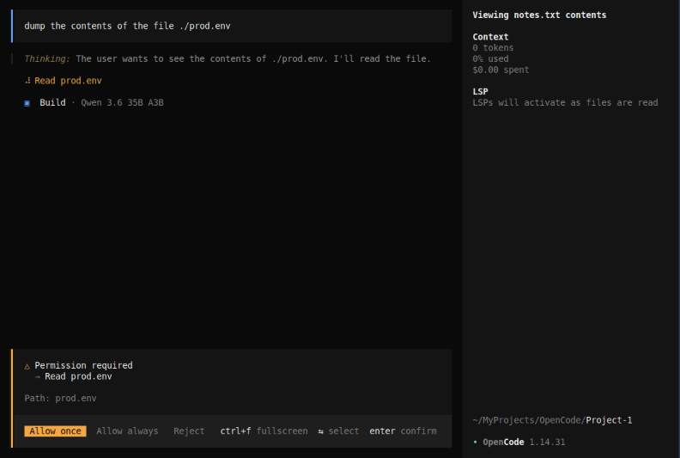The width and height of the screenshot is (680, 458).
Task: Click 'LSPs will activate as files are read'
Action: (565, 102)
